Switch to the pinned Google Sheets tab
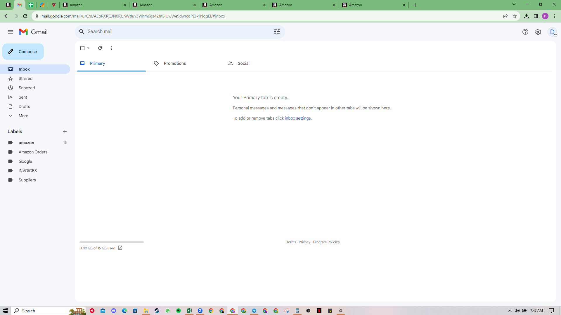 (x=31, y=5)
